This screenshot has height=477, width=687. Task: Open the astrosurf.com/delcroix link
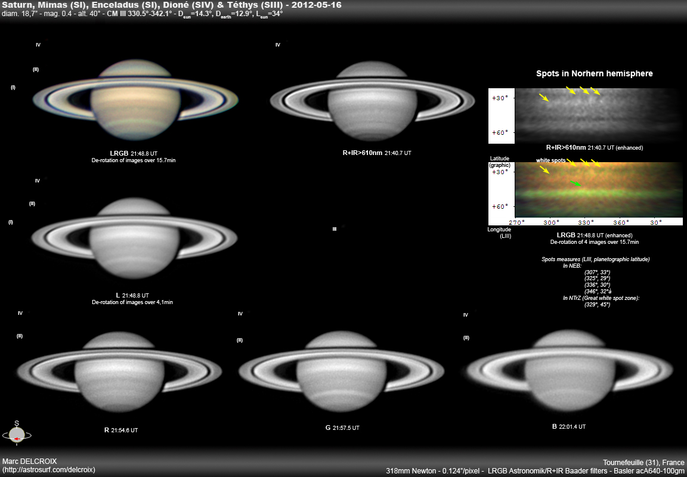[x=49, y=470]
